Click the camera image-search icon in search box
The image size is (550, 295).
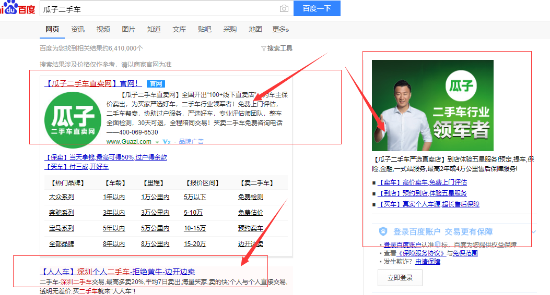pyautogui.click(x=284, y=8)
